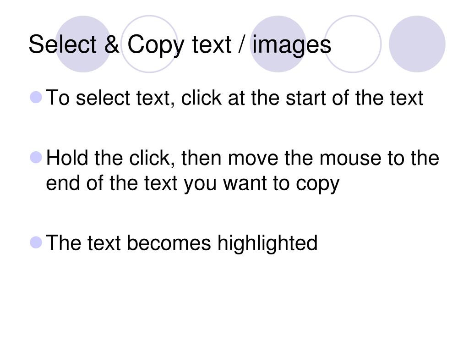469x352 pixels.
Task: Click the word 'highlighted' in third bullet
Action: [267, 243]
